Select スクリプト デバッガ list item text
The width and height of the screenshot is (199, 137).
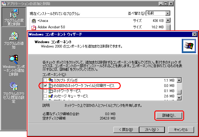pos(65,80)
